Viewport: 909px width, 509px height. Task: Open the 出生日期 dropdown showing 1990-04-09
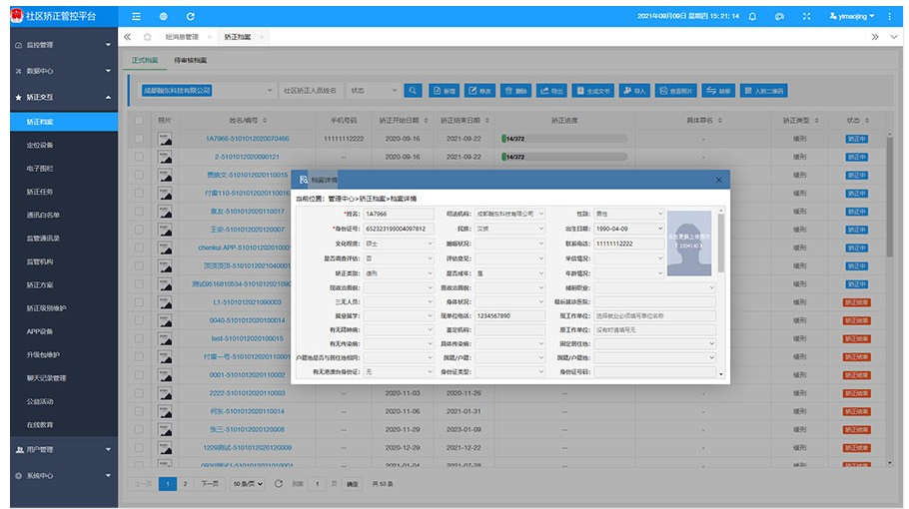point(628,229)
